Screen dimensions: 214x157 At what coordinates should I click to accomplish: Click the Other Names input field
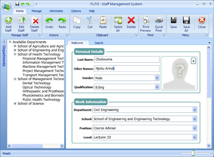point(127,69)
